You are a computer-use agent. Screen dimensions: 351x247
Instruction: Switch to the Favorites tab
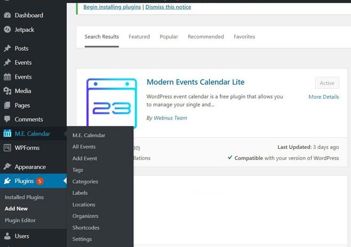(244, 37)
